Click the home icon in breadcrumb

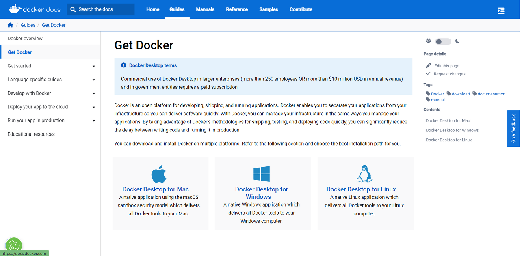[10, 25]
